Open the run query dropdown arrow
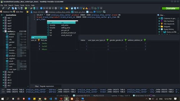The image size is (180, 101). 64,8
